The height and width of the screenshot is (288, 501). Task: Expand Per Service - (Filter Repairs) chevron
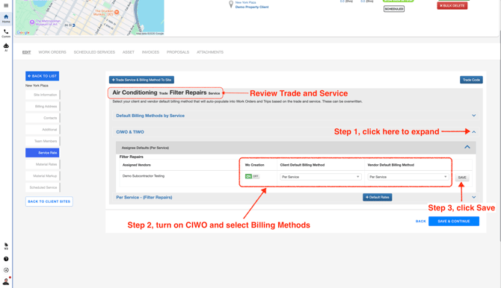(x=474, y=197)
